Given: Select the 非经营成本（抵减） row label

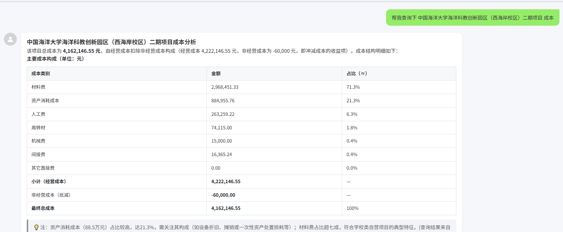Looking at the screenshot, I should (51, 195).
